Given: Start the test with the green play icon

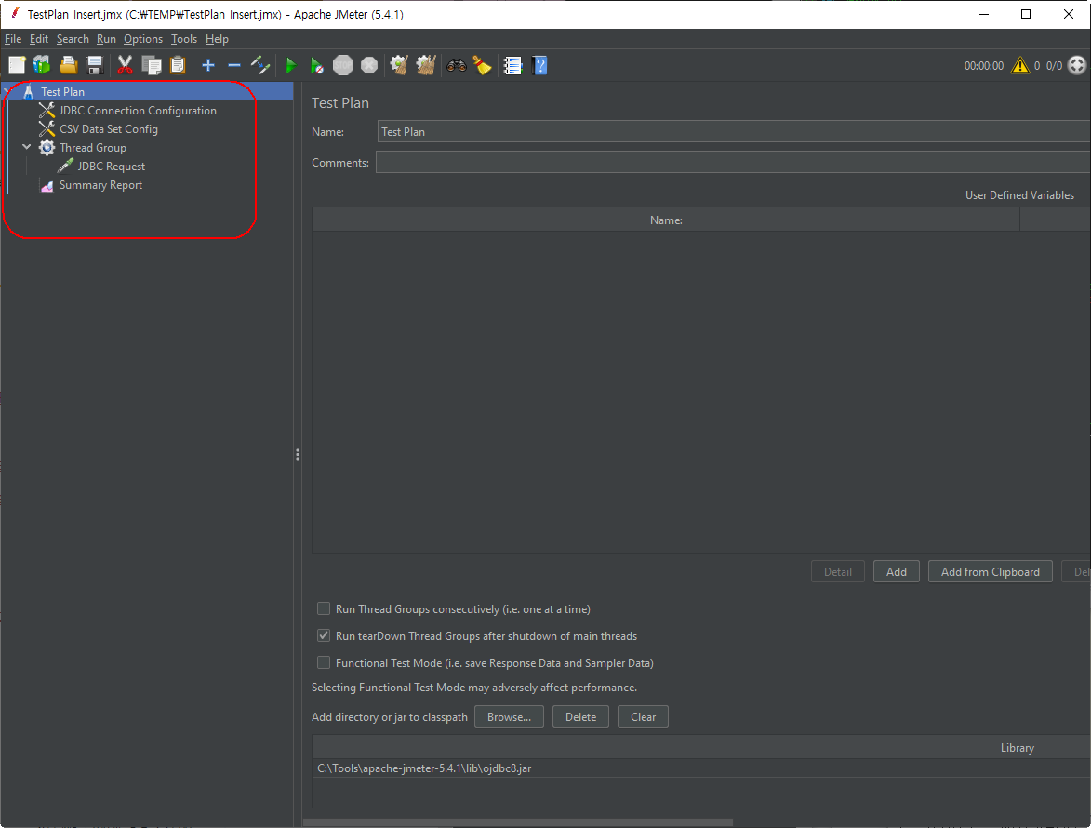Looking at the screenshot, I should (x=291, y=65).
